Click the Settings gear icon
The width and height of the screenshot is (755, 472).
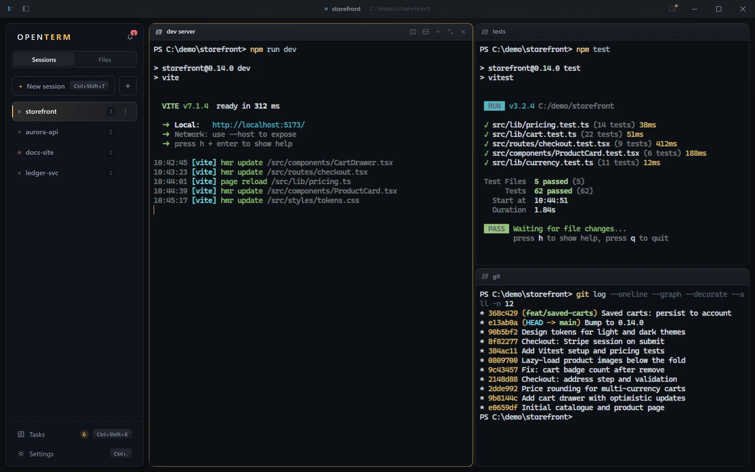point(21,454)
